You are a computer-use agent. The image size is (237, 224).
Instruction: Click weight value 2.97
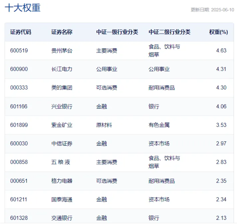[221, 143]
